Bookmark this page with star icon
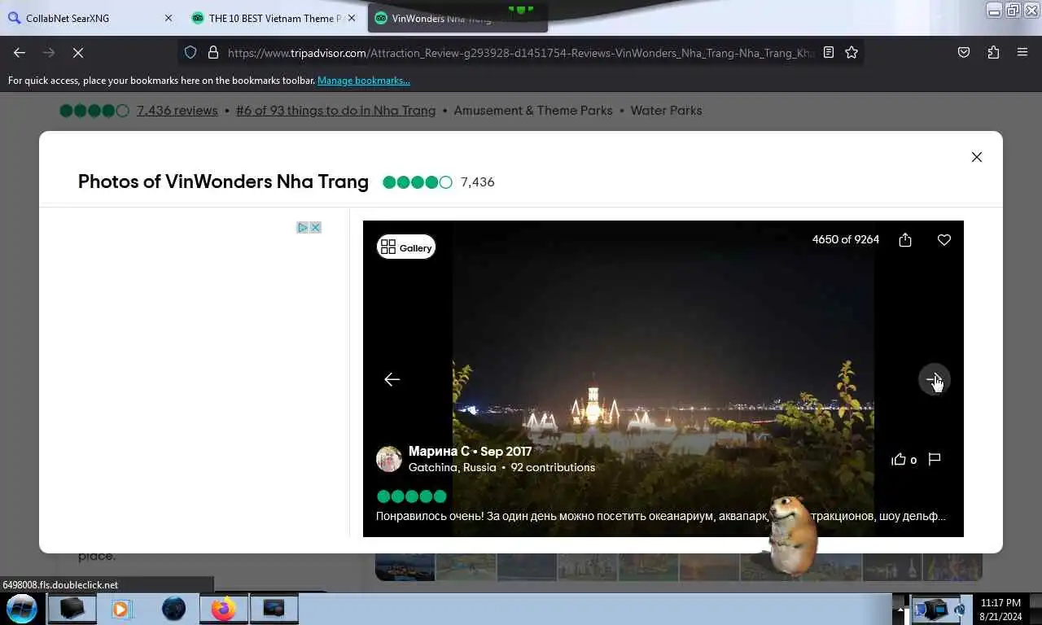The height and width of the screenshot is (625, 1042). pyautogui.click(x=852, y=52)
